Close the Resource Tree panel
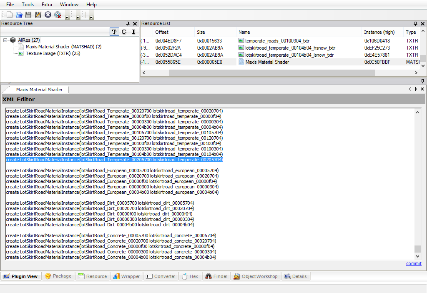 tap(135, 24)
